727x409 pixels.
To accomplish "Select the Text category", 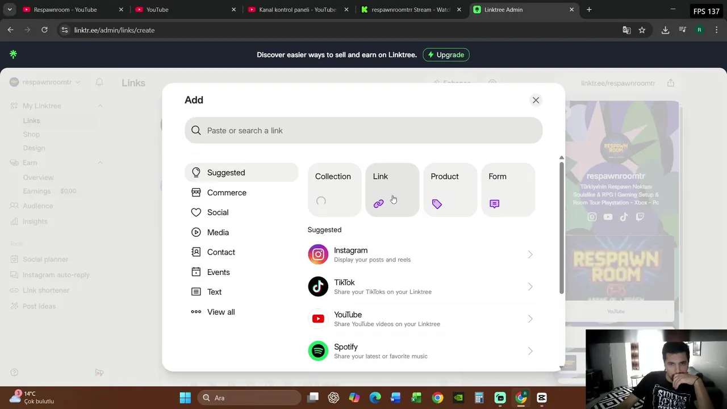I will pyautogui.click(x=241, y=292).
